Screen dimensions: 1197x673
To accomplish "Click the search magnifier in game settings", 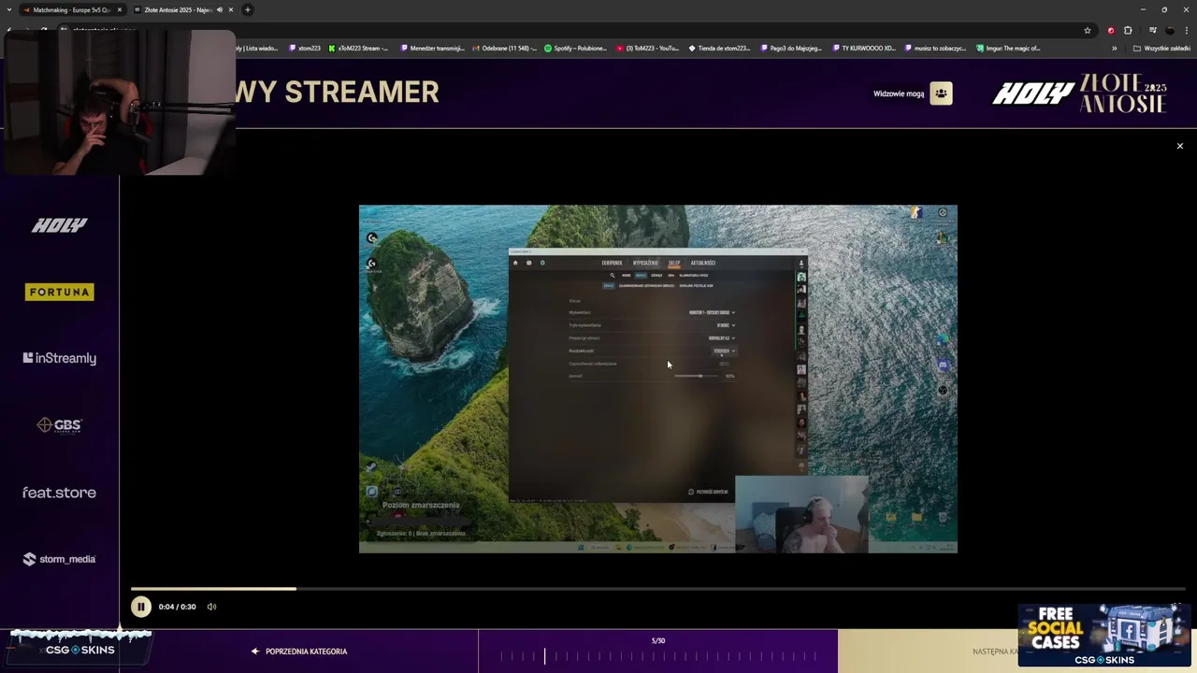I will pos(613,276).
